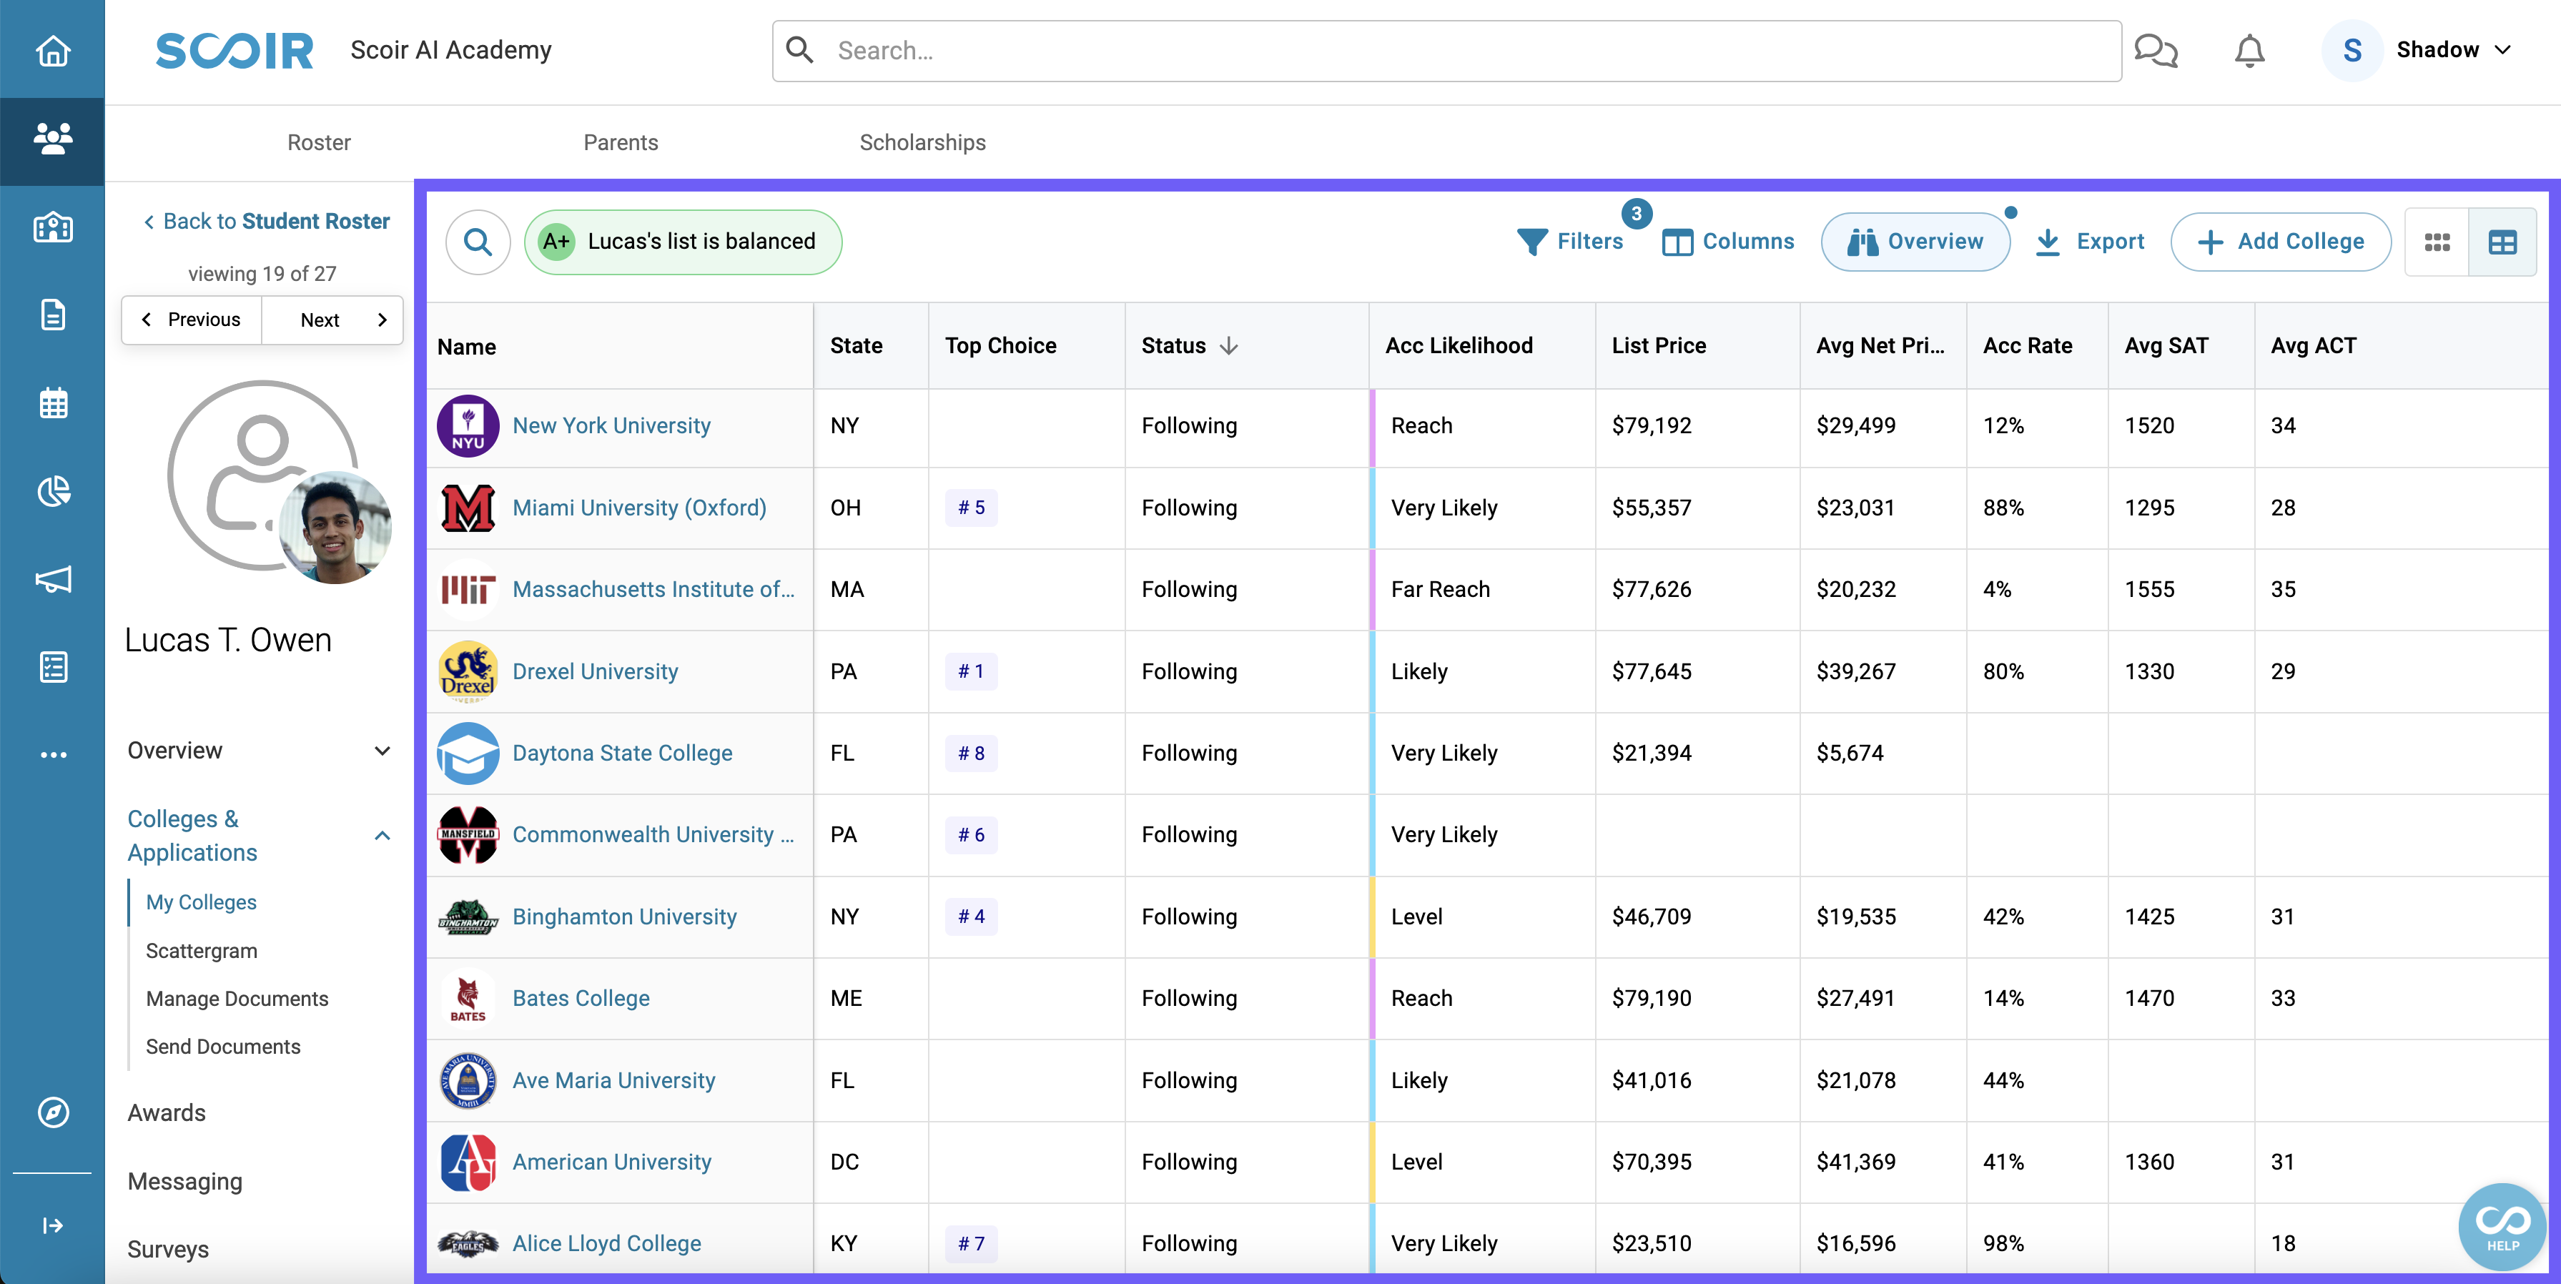Switch to table view

(x=2502, y=242)
